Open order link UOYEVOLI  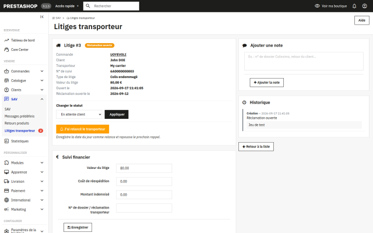118,54
